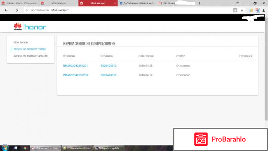Reload the page with refresh icon
The height and width of the screenshot is (151, 268).
click(27, 10)
